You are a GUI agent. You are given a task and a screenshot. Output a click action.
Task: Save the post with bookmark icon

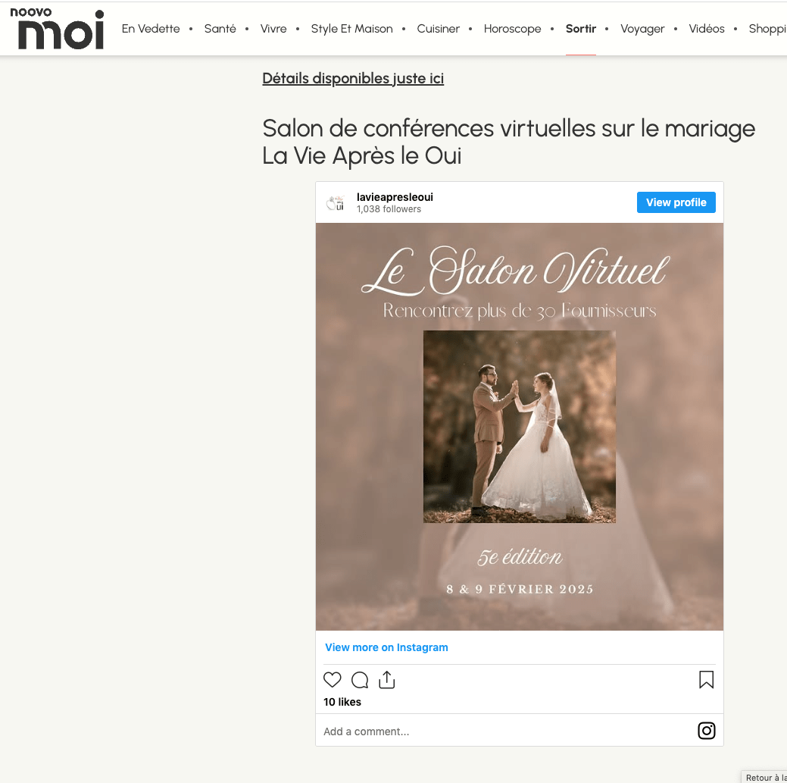coord(706,680)
